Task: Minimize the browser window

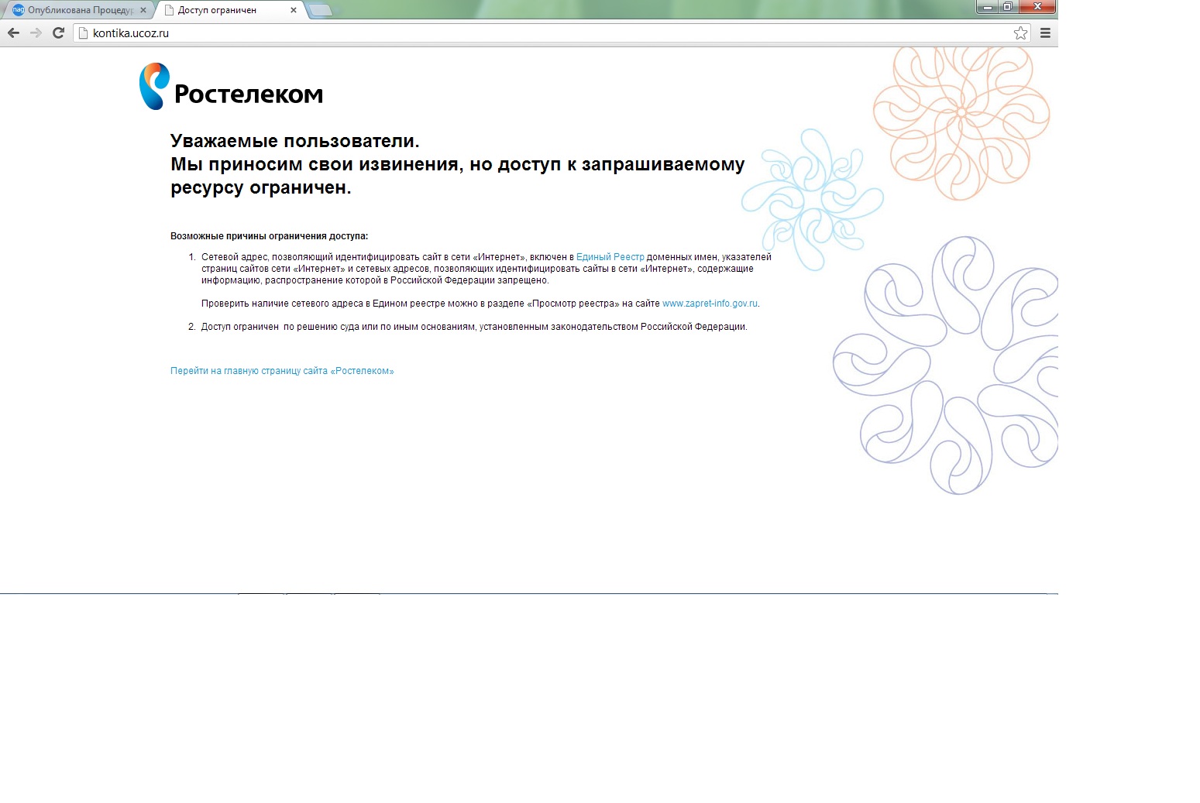Action: point(988,7)
